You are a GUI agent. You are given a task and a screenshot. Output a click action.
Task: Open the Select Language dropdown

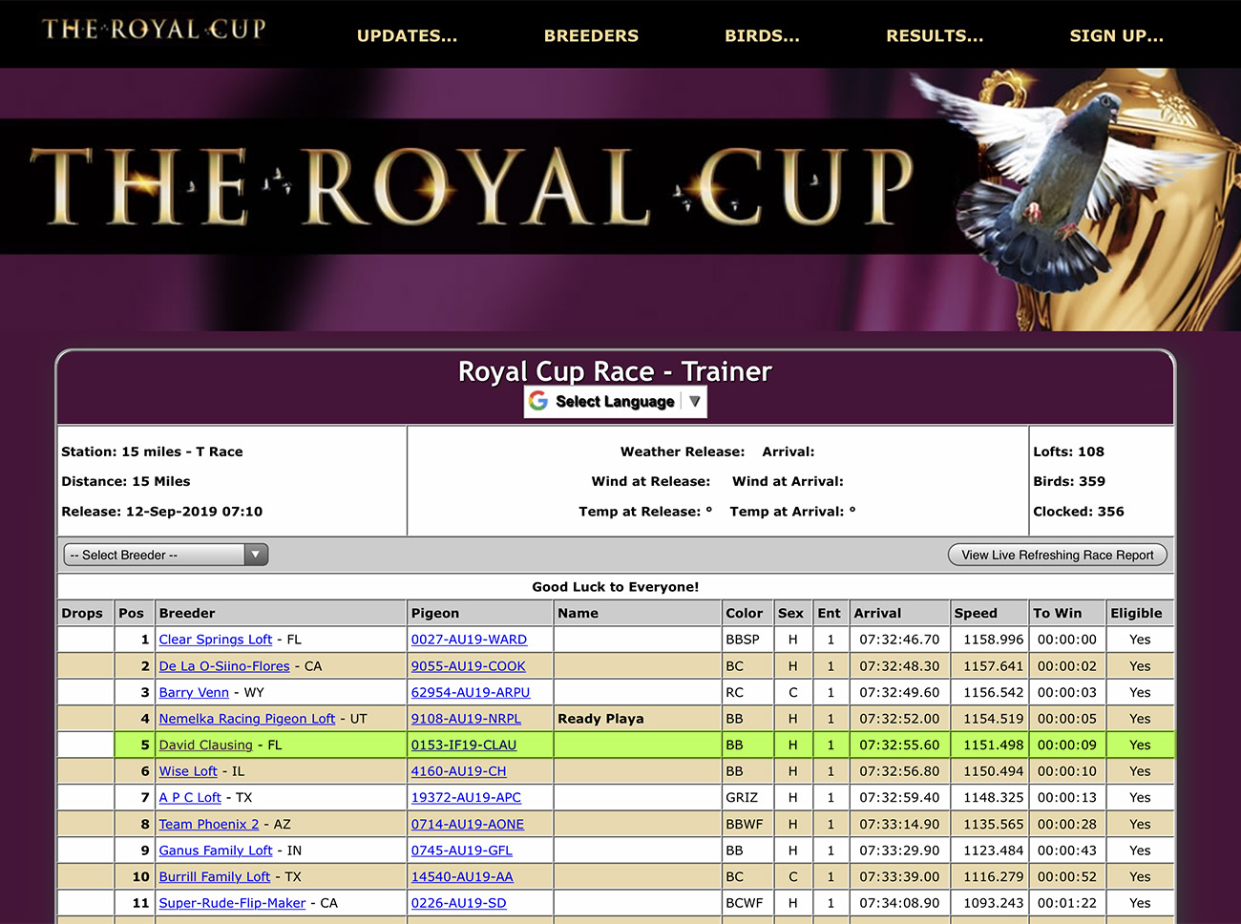615,402
